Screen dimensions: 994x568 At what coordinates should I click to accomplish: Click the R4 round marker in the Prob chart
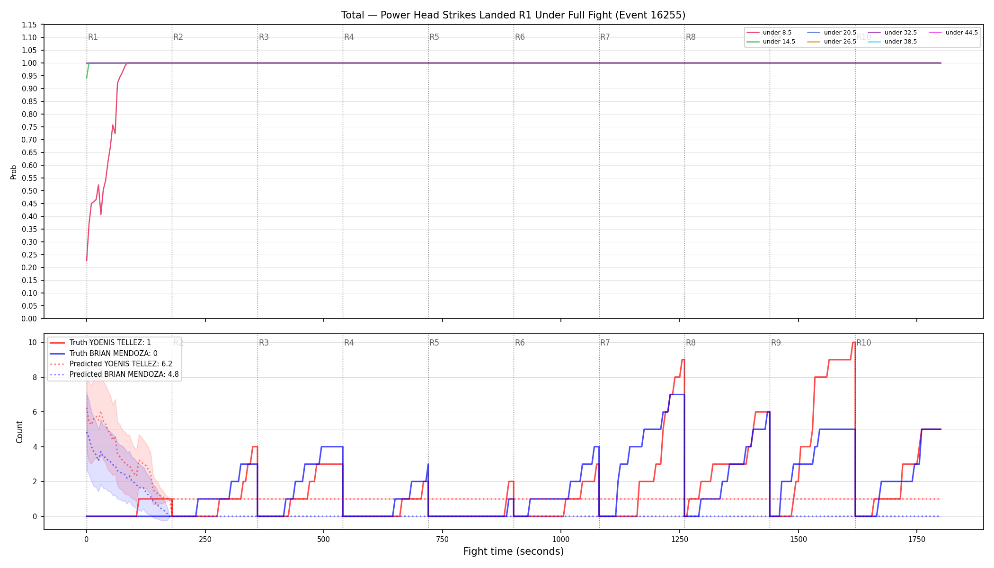(349, 37)
